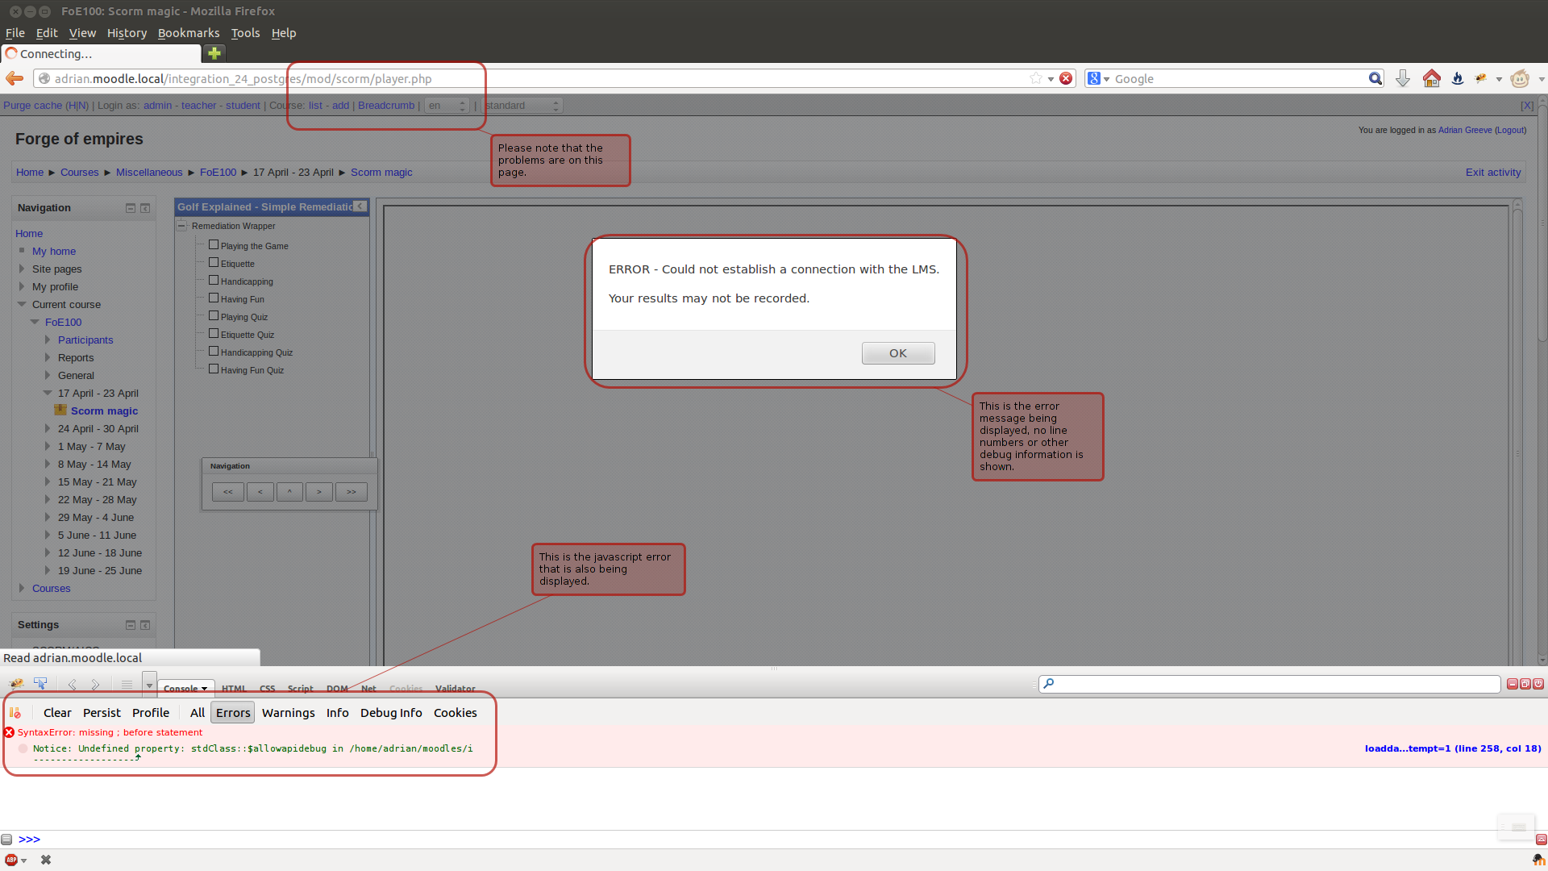Open the theme dropdown showing standard

522,106
